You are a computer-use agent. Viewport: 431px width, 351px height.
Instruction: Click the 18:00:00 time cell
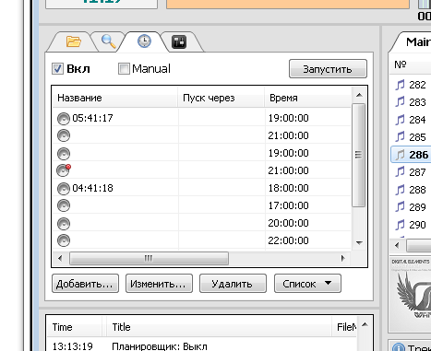288,188
